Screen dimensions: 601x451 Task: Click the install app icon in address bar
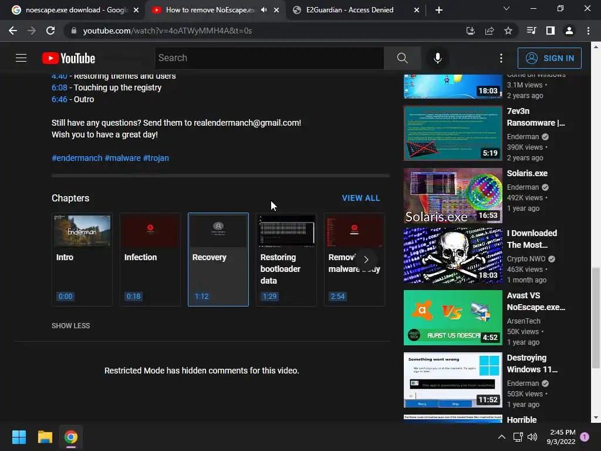point(470,31)
